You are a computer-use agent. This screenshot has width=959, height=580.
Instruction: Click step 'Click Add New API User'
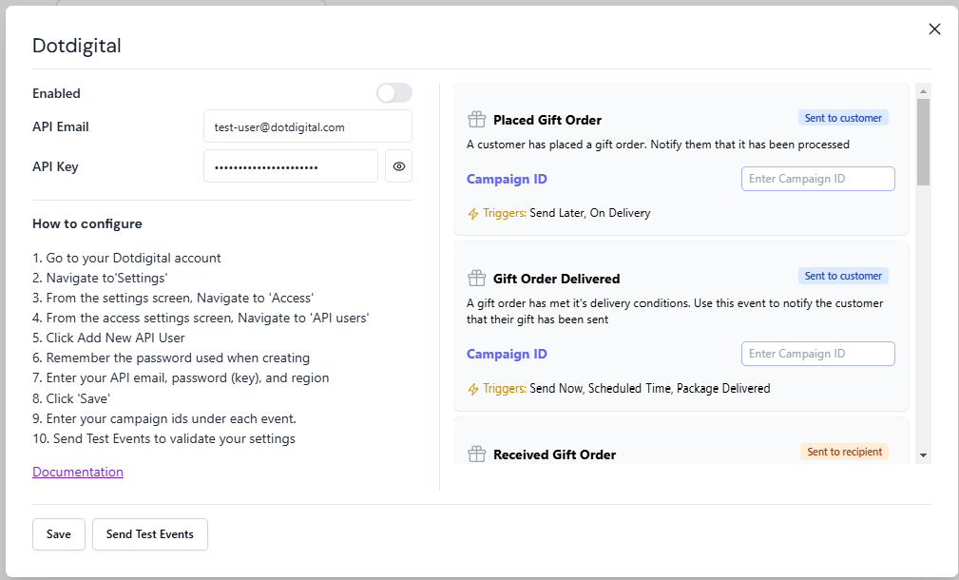tap(108, 338)
